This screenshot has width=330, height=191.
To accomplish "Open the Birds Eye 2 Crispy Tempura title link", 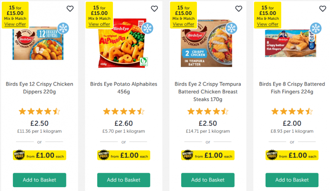I will tap(208, 91).
